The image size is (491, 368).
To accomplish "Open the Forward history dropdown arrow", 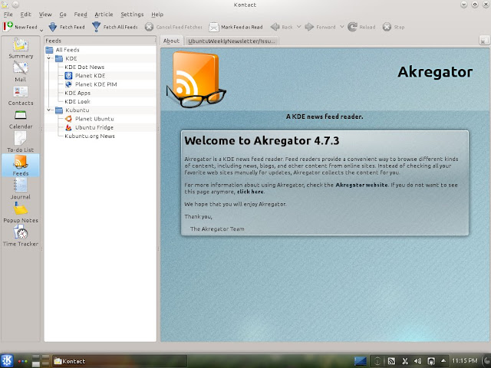I will [341, 27].
